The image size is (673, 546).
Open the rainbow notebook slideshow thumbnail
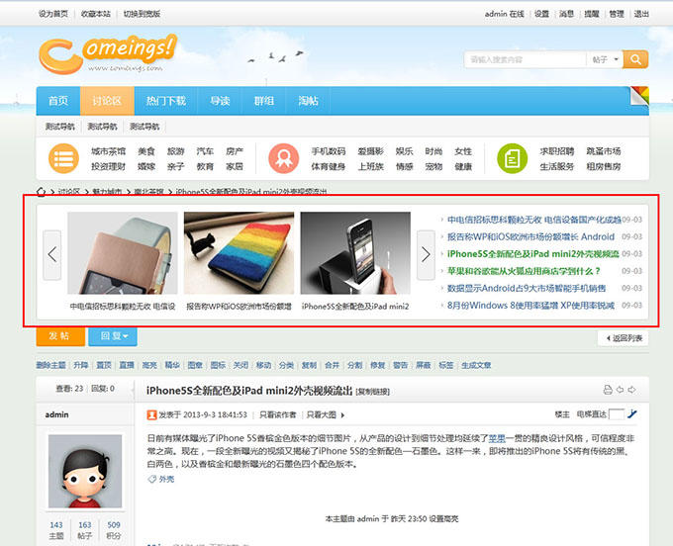pos(240,253)
